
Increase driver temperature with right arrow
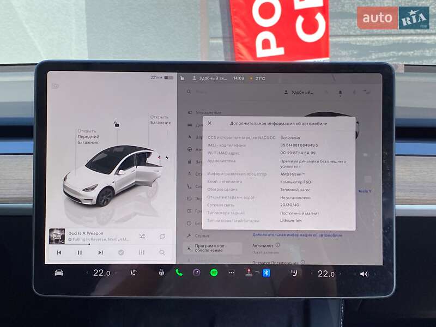[x=116, y=273]
